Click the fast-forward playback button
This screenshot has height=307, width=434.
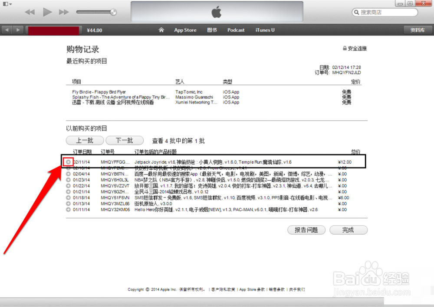[64, 12]
